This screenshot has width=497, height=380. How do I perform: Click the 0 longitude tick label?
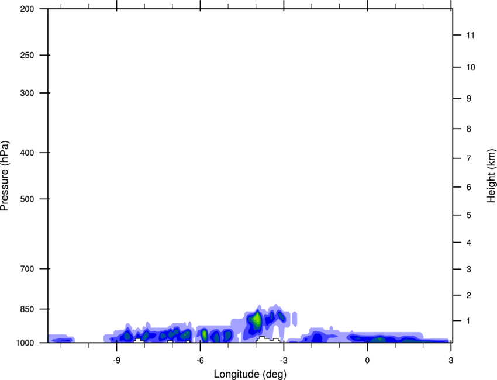tap(367, 361)
